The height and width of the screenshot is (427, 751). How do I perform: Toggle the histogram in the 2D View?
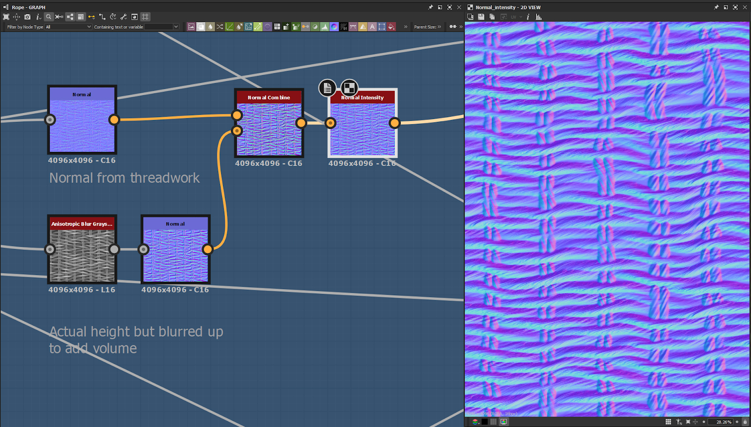[x=539, y=17]
